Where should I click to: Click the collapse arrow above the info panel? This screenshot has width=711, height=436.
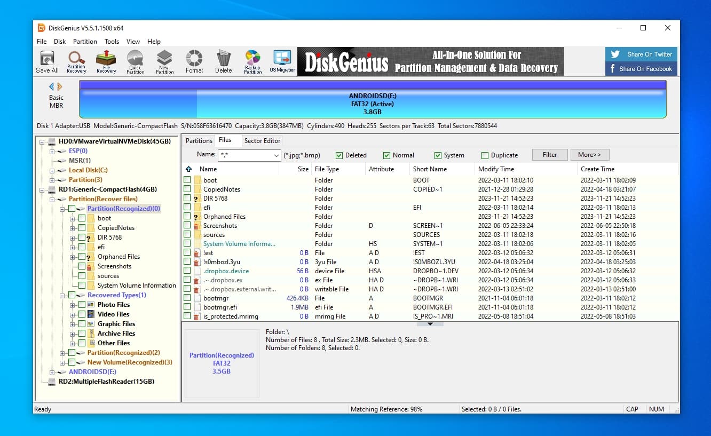click(x=430, y=323)
